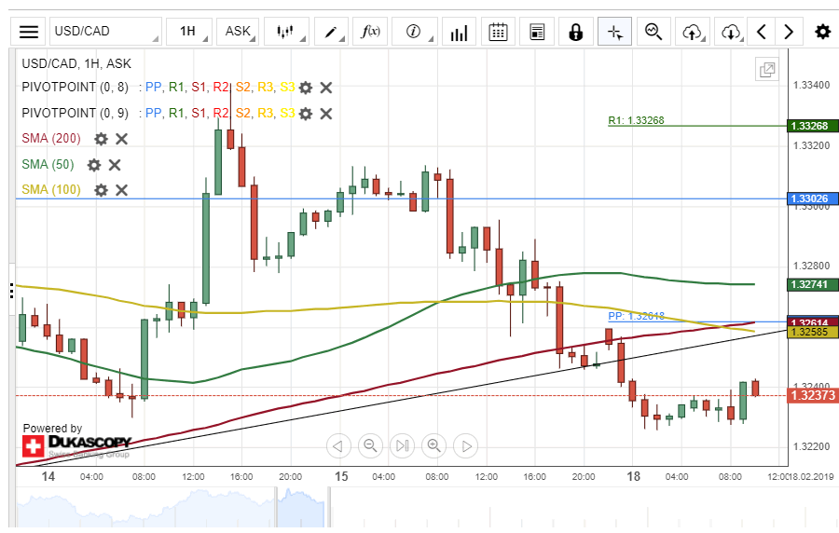839x533 pixels.
Task: Open the ASK price side dropdown
Action: coord(238,32)
